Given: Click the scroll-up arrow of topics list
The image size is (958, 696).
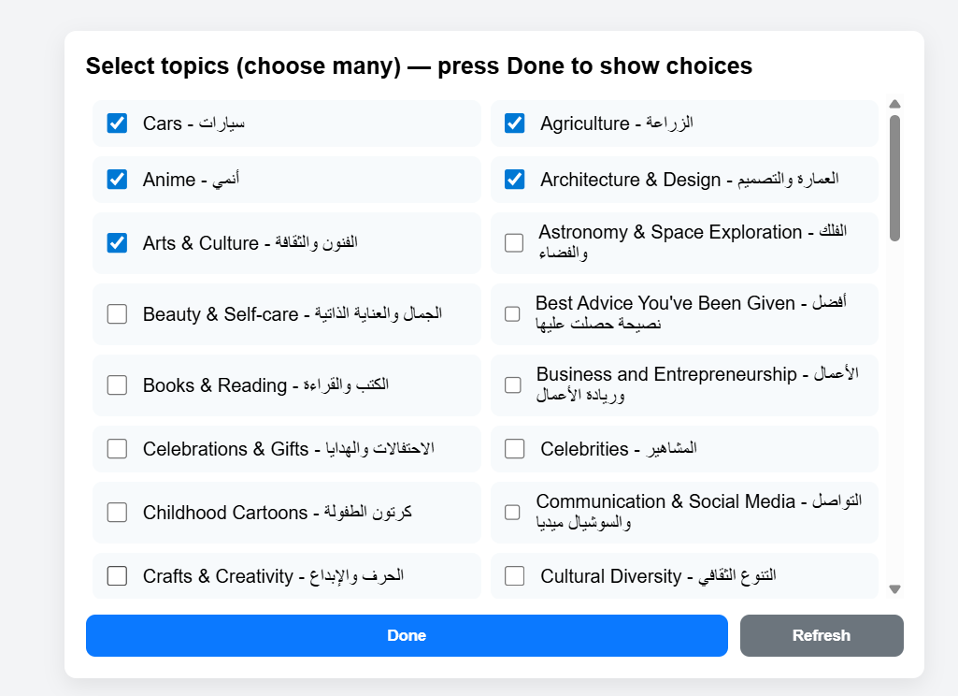Looking at the screenshot, I should pyautogui.click(x=894, y=104).
